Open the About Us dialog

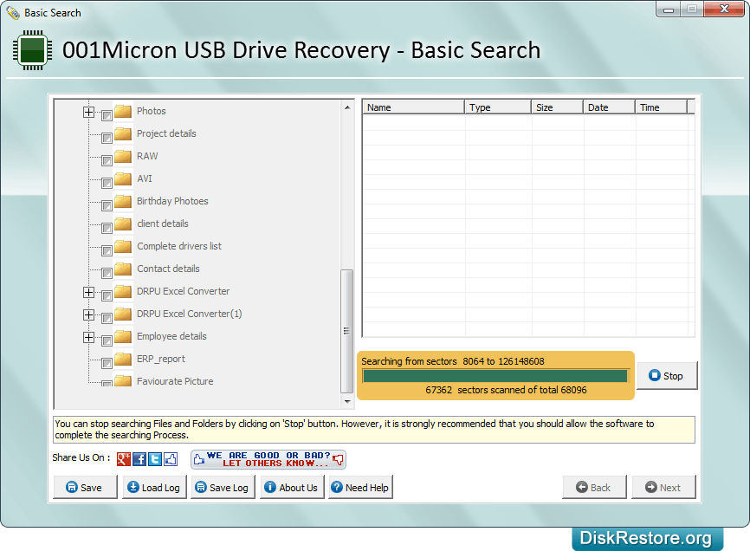pos(292,488)
